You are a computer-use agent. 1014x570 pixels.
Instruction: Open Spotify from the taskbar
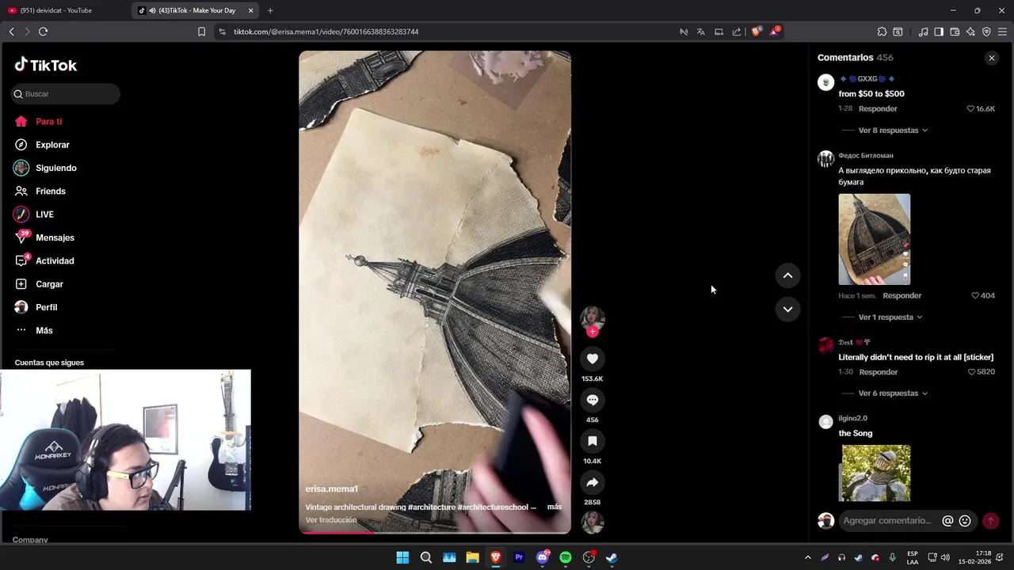click(x=566, y=557)
